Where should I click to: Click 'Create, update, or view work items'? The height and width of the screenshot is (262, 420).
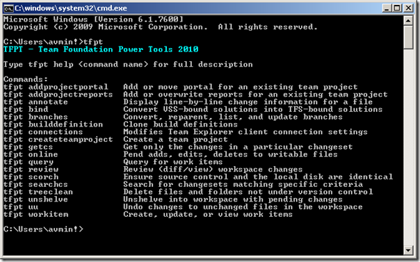point(208,214)
